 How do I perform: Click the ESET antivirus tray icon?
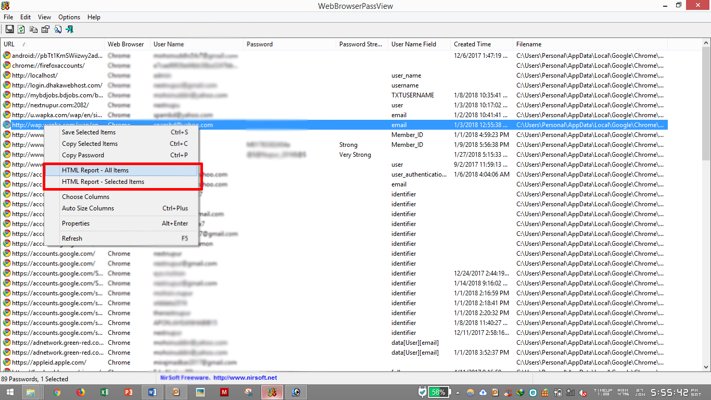pyautogui.click(x=533, y=393)
